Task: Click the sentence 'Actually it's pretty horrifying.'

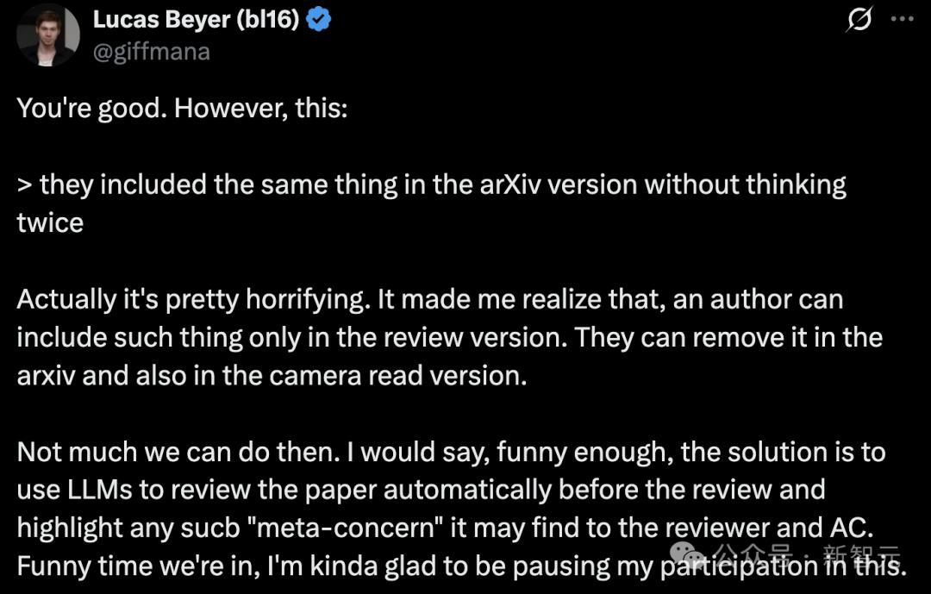Action: [194, 299]
